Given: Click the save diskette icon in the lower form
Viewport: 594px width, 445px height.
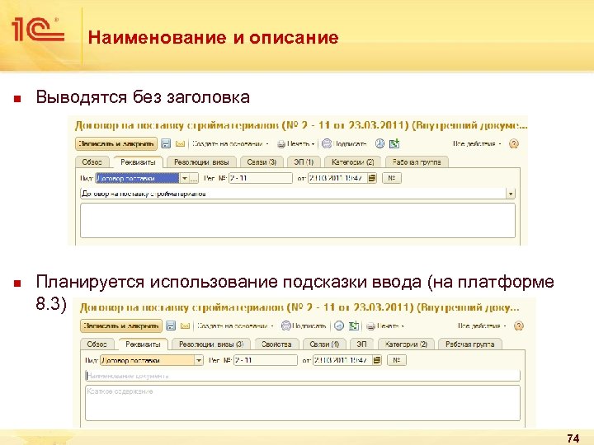Looking at the screenshot, I should click(x=171, y=326).
